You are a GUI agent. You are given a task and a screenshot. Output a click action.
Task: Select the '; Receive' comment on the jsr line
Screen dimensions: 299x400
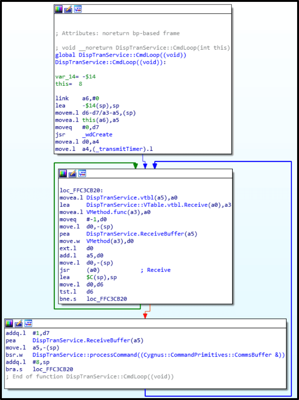pos(155,270)
